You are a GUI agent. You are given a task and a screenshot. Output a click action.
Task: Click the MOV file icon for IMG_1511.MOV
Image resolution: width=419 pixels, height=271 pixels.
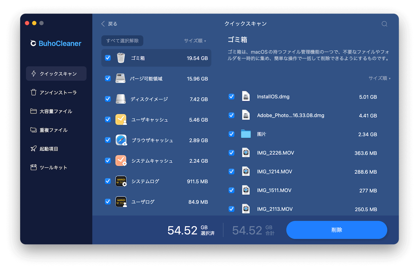coord(246,190)
